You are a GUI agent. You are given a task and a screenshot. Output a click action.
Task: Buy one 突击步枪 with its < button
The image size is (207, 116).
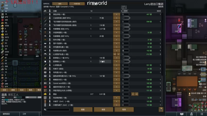(116, 14)
